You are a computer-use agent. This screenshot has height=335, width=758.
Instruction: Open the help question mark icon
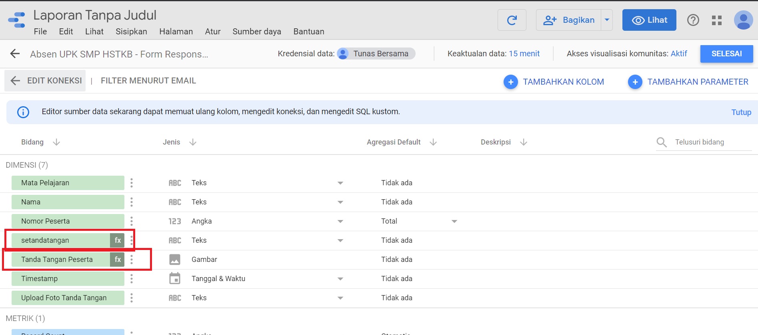tap(693, 20)
